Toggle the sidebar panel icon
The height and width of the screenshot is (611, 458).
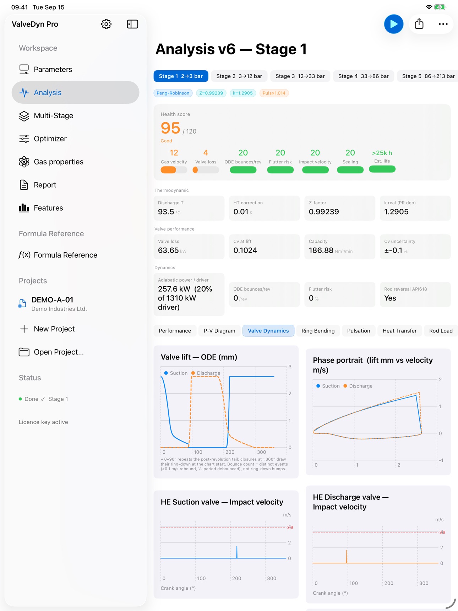pyautogui.click(x=132, y=24)
